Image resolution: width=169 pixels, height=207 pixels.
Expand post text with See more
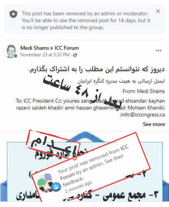pos(154,124)
